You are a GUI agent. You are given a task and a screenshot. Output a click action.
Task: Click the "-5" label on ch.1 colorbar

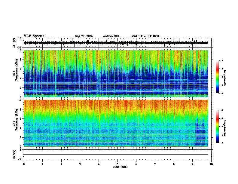click(222, 77)
